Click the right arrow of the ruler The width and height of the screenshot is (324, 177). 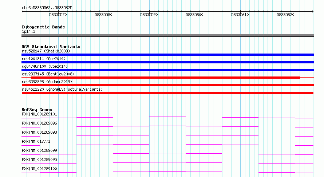[x=312, y=11]
